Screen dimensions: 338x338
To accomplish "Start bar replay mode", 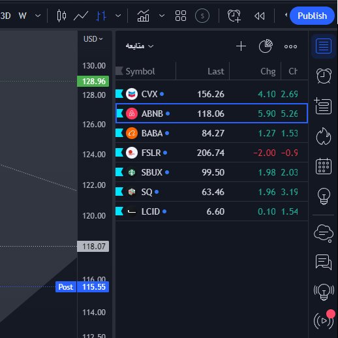I will 260,16.
